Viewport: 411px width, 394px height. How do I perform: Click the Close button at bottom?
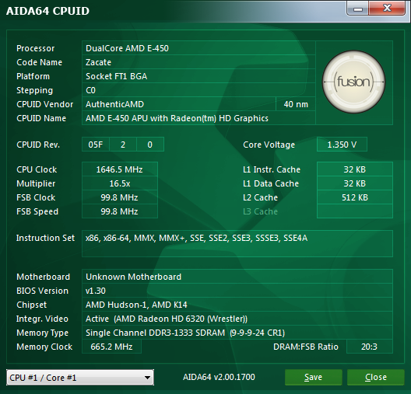pos(376,377)
